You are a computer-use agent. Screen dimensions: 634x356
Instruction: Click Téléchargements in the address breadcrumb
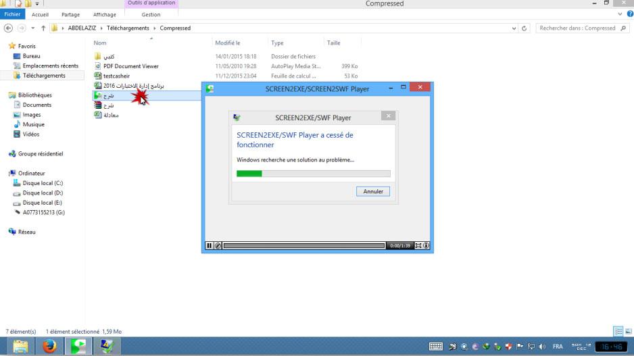[x=128, y=28]
